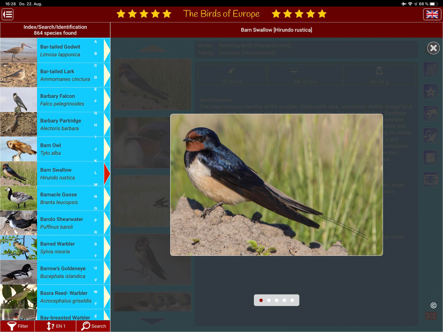
Task: Select the Basra Reed-Warbler list entry
Action: click(x=55, y=297)
